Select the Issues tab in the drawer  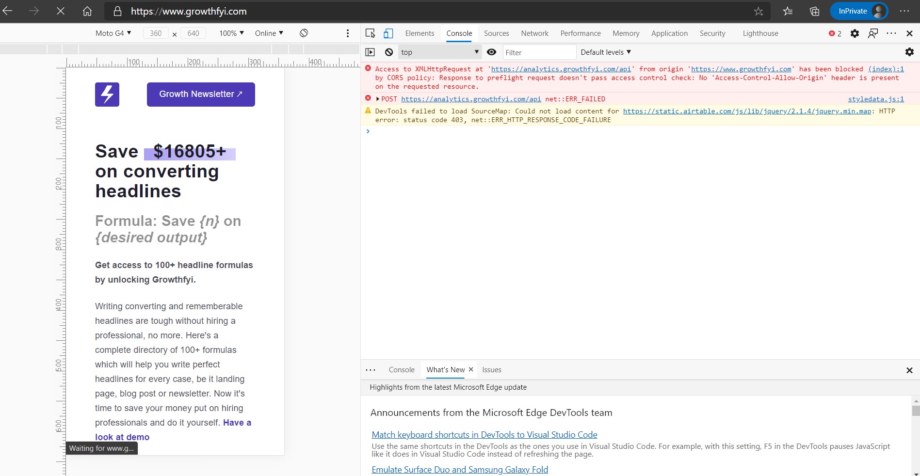click(492, 370)
